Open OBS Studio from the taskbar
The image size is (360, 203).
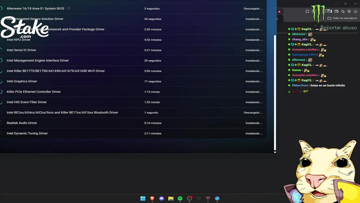(x=189, y=198)
